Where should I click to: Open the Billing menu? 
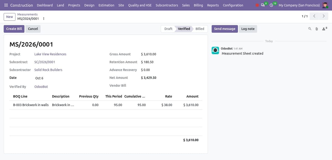pyautogui.click(x=198, y=5)
